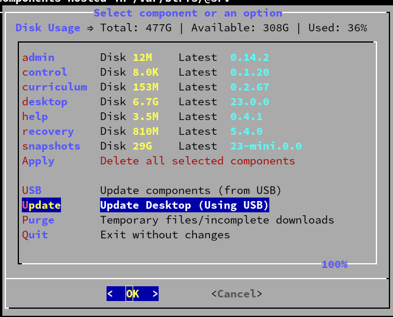Select the admin component entry

38,57
